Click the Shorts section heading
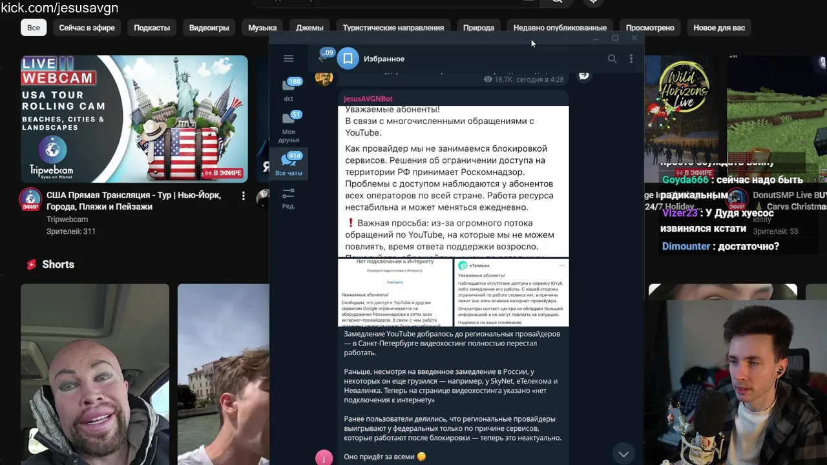The height and width of the screenshot is (465, 827). (x=50, y=264)
